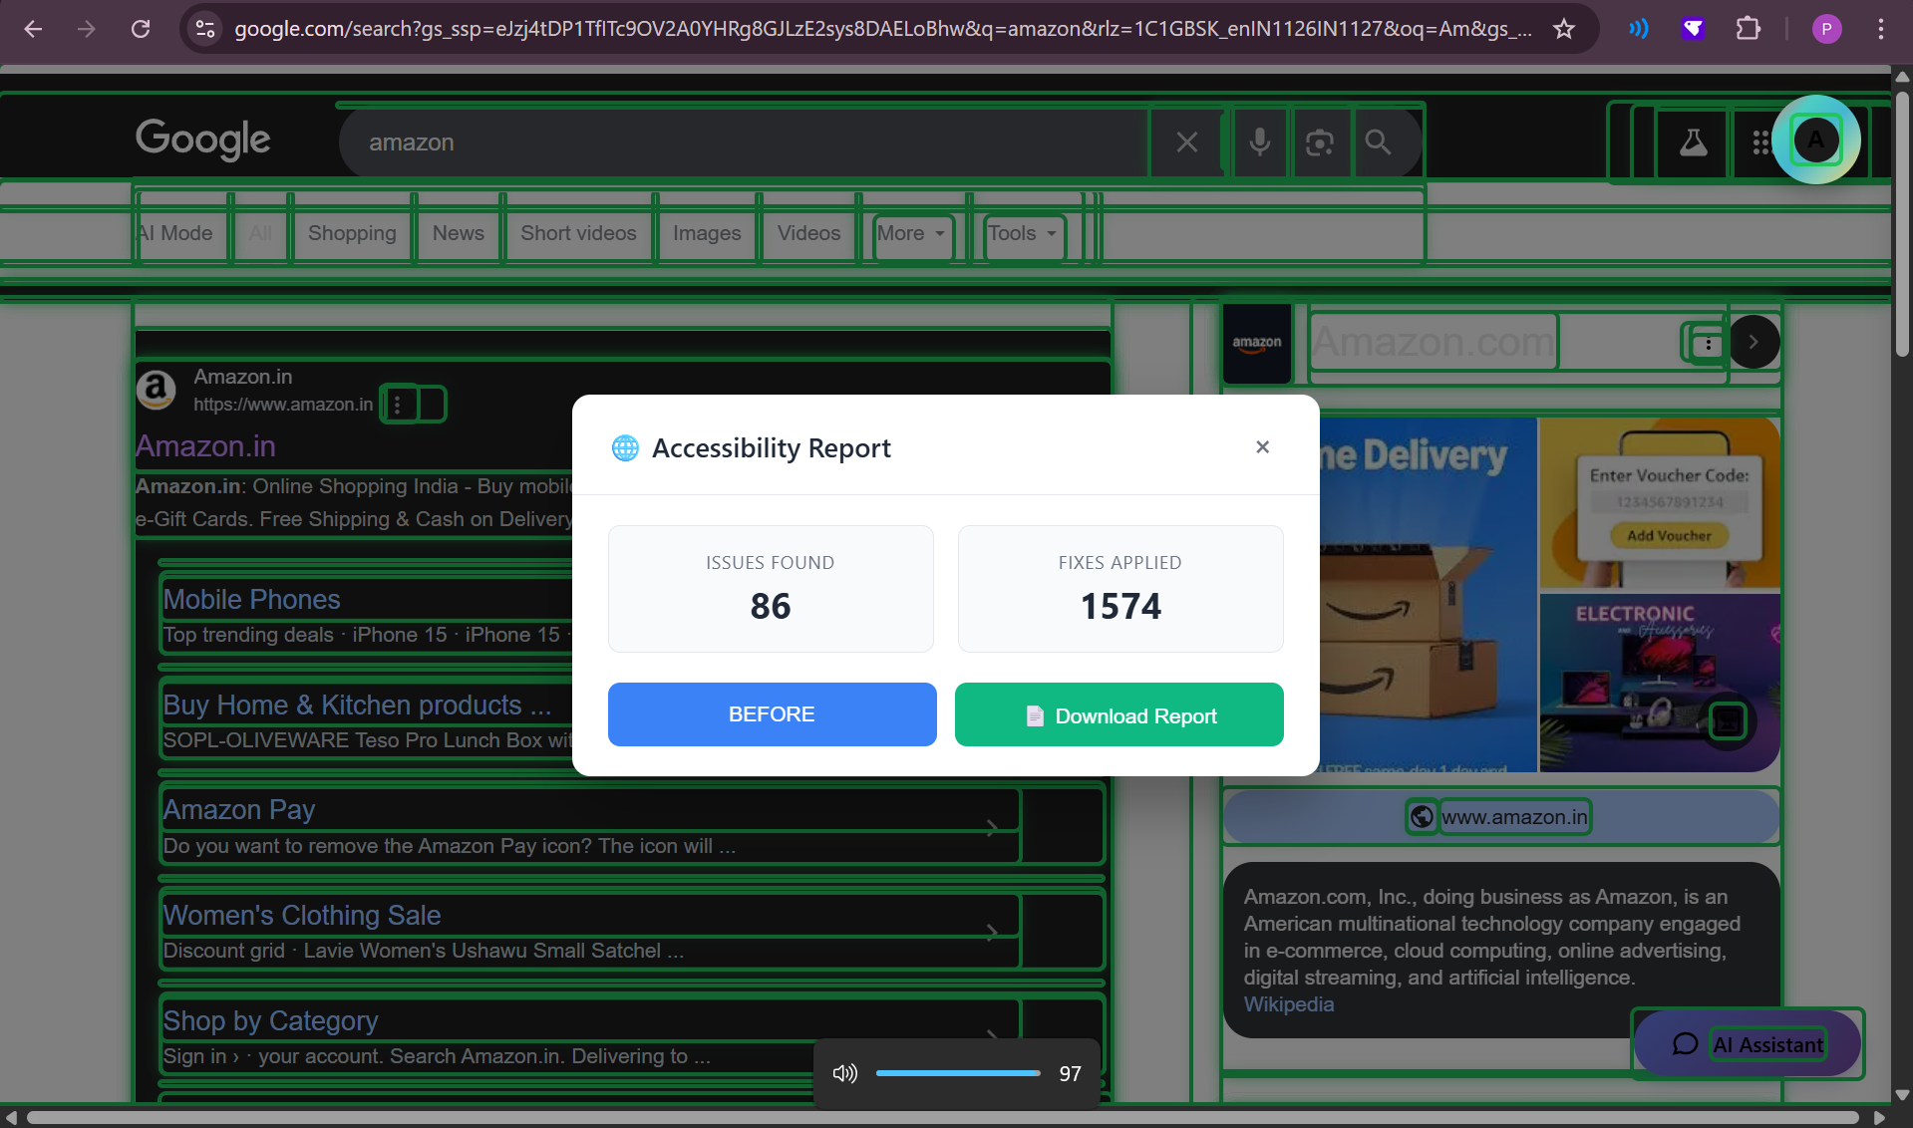Click the Amazon.in favicon
1913x1128 pixels.
pyautogui.click(x=157, y=390)
